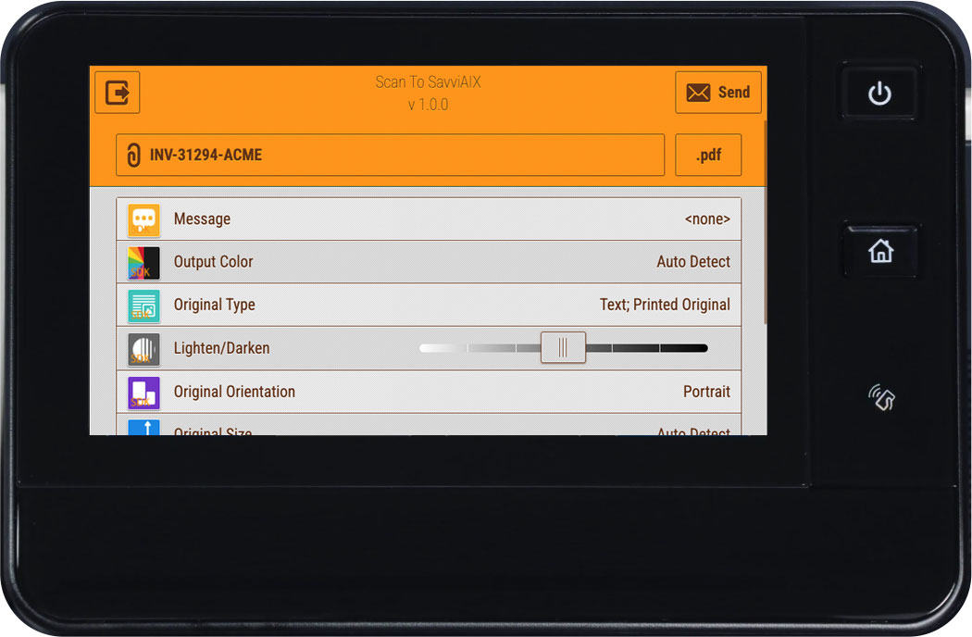Tap the Output Color icon
This screenshot has height=637, width=972.
[143, 262]
